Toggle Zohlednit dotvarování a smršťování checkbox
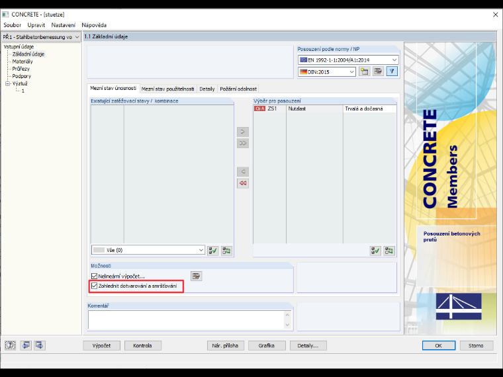Image resolution: width=503 pixels, height=377 pixels. [x=94, y=286]
